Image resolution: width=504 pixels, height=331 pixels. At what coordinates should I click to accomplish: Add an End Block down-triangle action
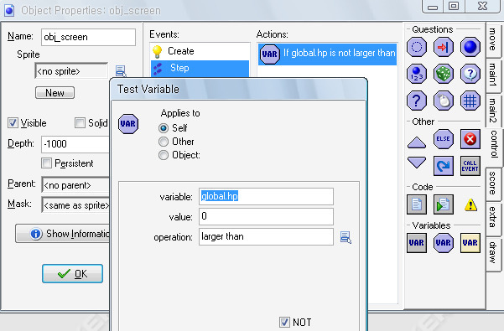click(417, 163)
